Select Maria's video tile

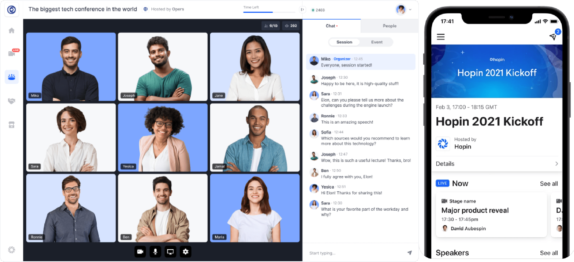[x=255, y=208]
